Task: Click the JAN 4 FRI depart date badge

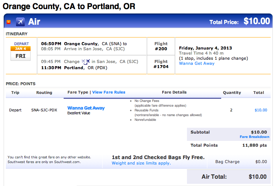Action: pyautogui.click(x=20, y=54)
